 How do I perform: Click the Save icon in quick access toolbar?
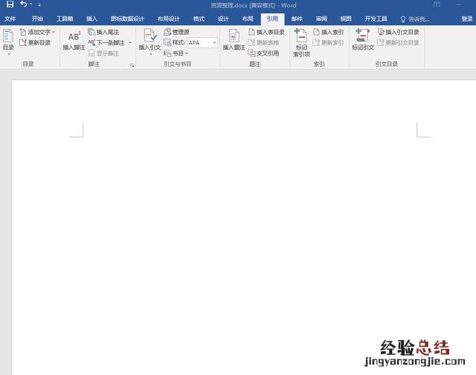[10, 4]
